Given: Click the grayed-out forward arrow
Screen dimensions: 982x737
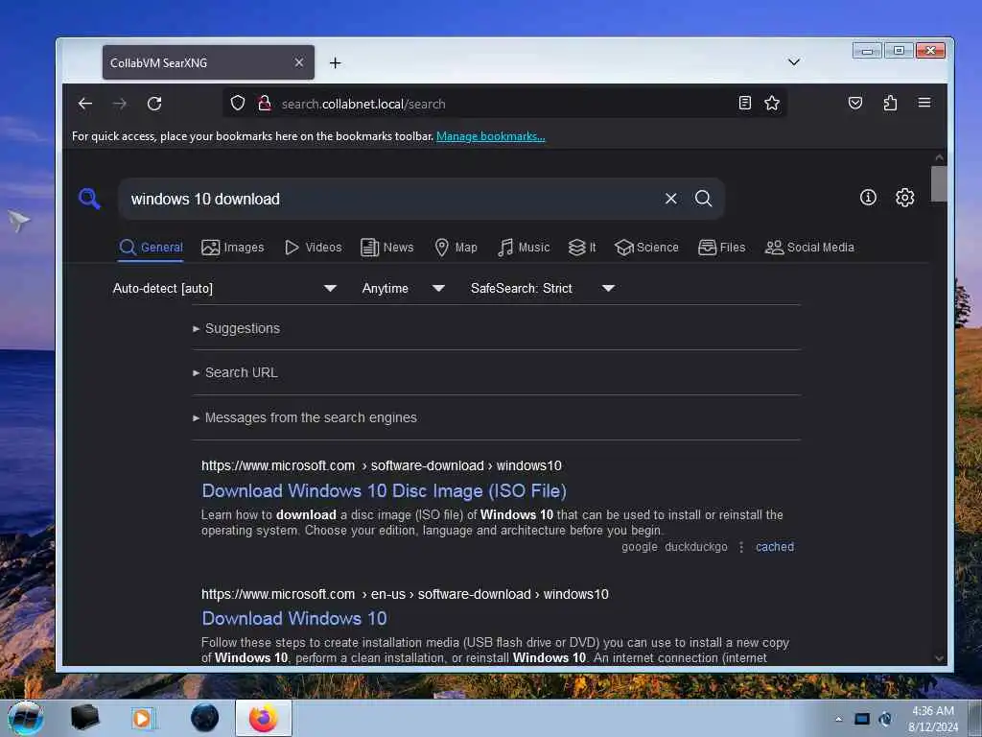Looking at the screenshot, I should point(120,104).
